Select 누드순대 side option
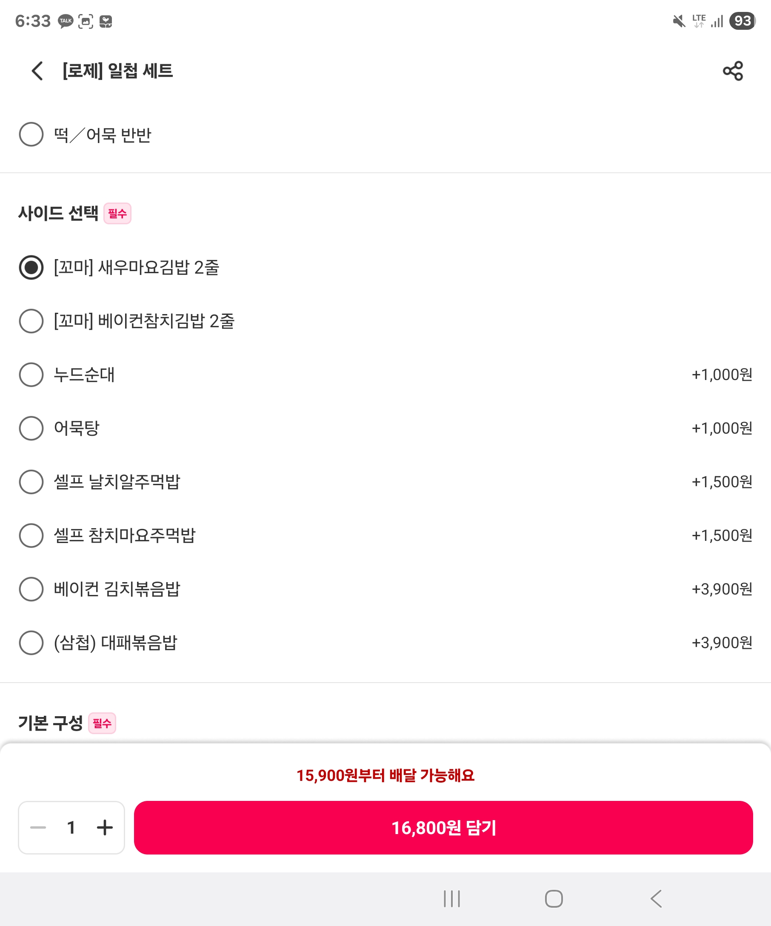The height and width of the screenshot is (926, 771). click(x=31, y=374)
